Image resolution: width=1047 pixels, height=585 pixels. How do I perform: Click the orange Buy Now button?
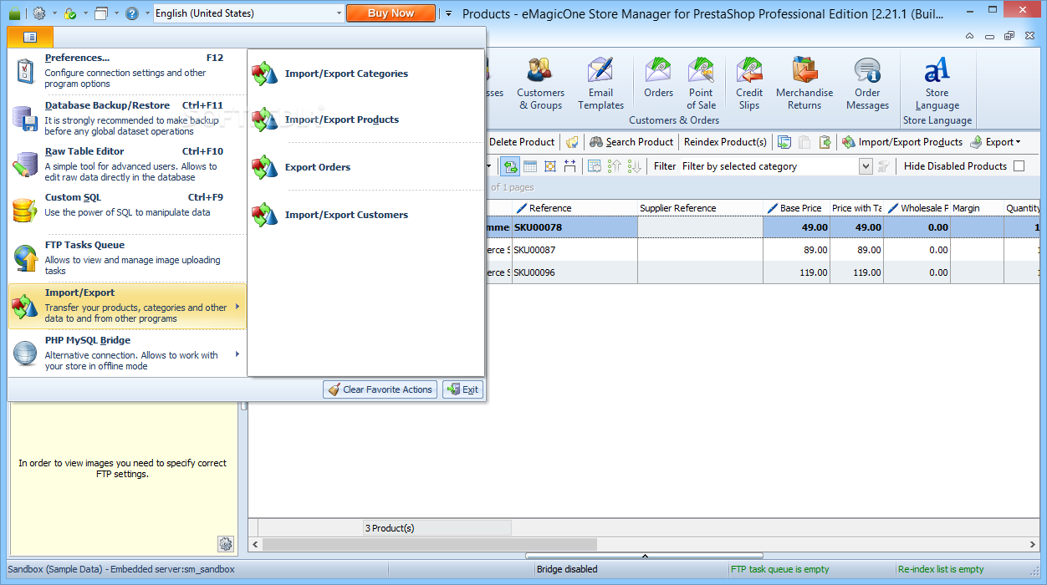[x=391, y=13]
